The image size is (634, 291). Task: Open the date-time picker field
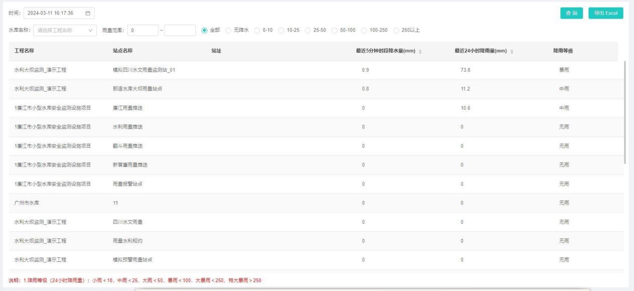pyautogui.click(x=54, y=13)
